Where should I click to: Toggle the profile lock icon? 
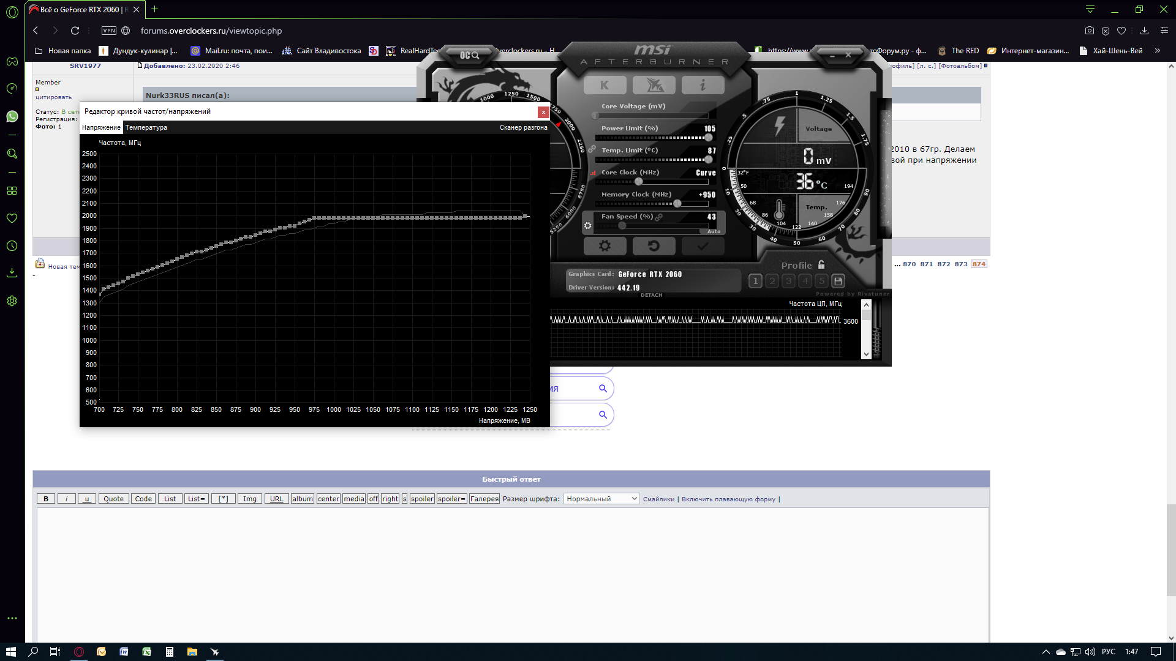(821, 265)
